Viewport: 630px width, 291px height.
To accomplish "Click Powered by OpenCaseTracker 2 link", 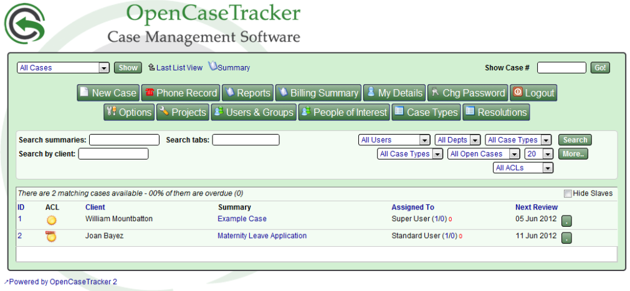I will tap(63, 282).
